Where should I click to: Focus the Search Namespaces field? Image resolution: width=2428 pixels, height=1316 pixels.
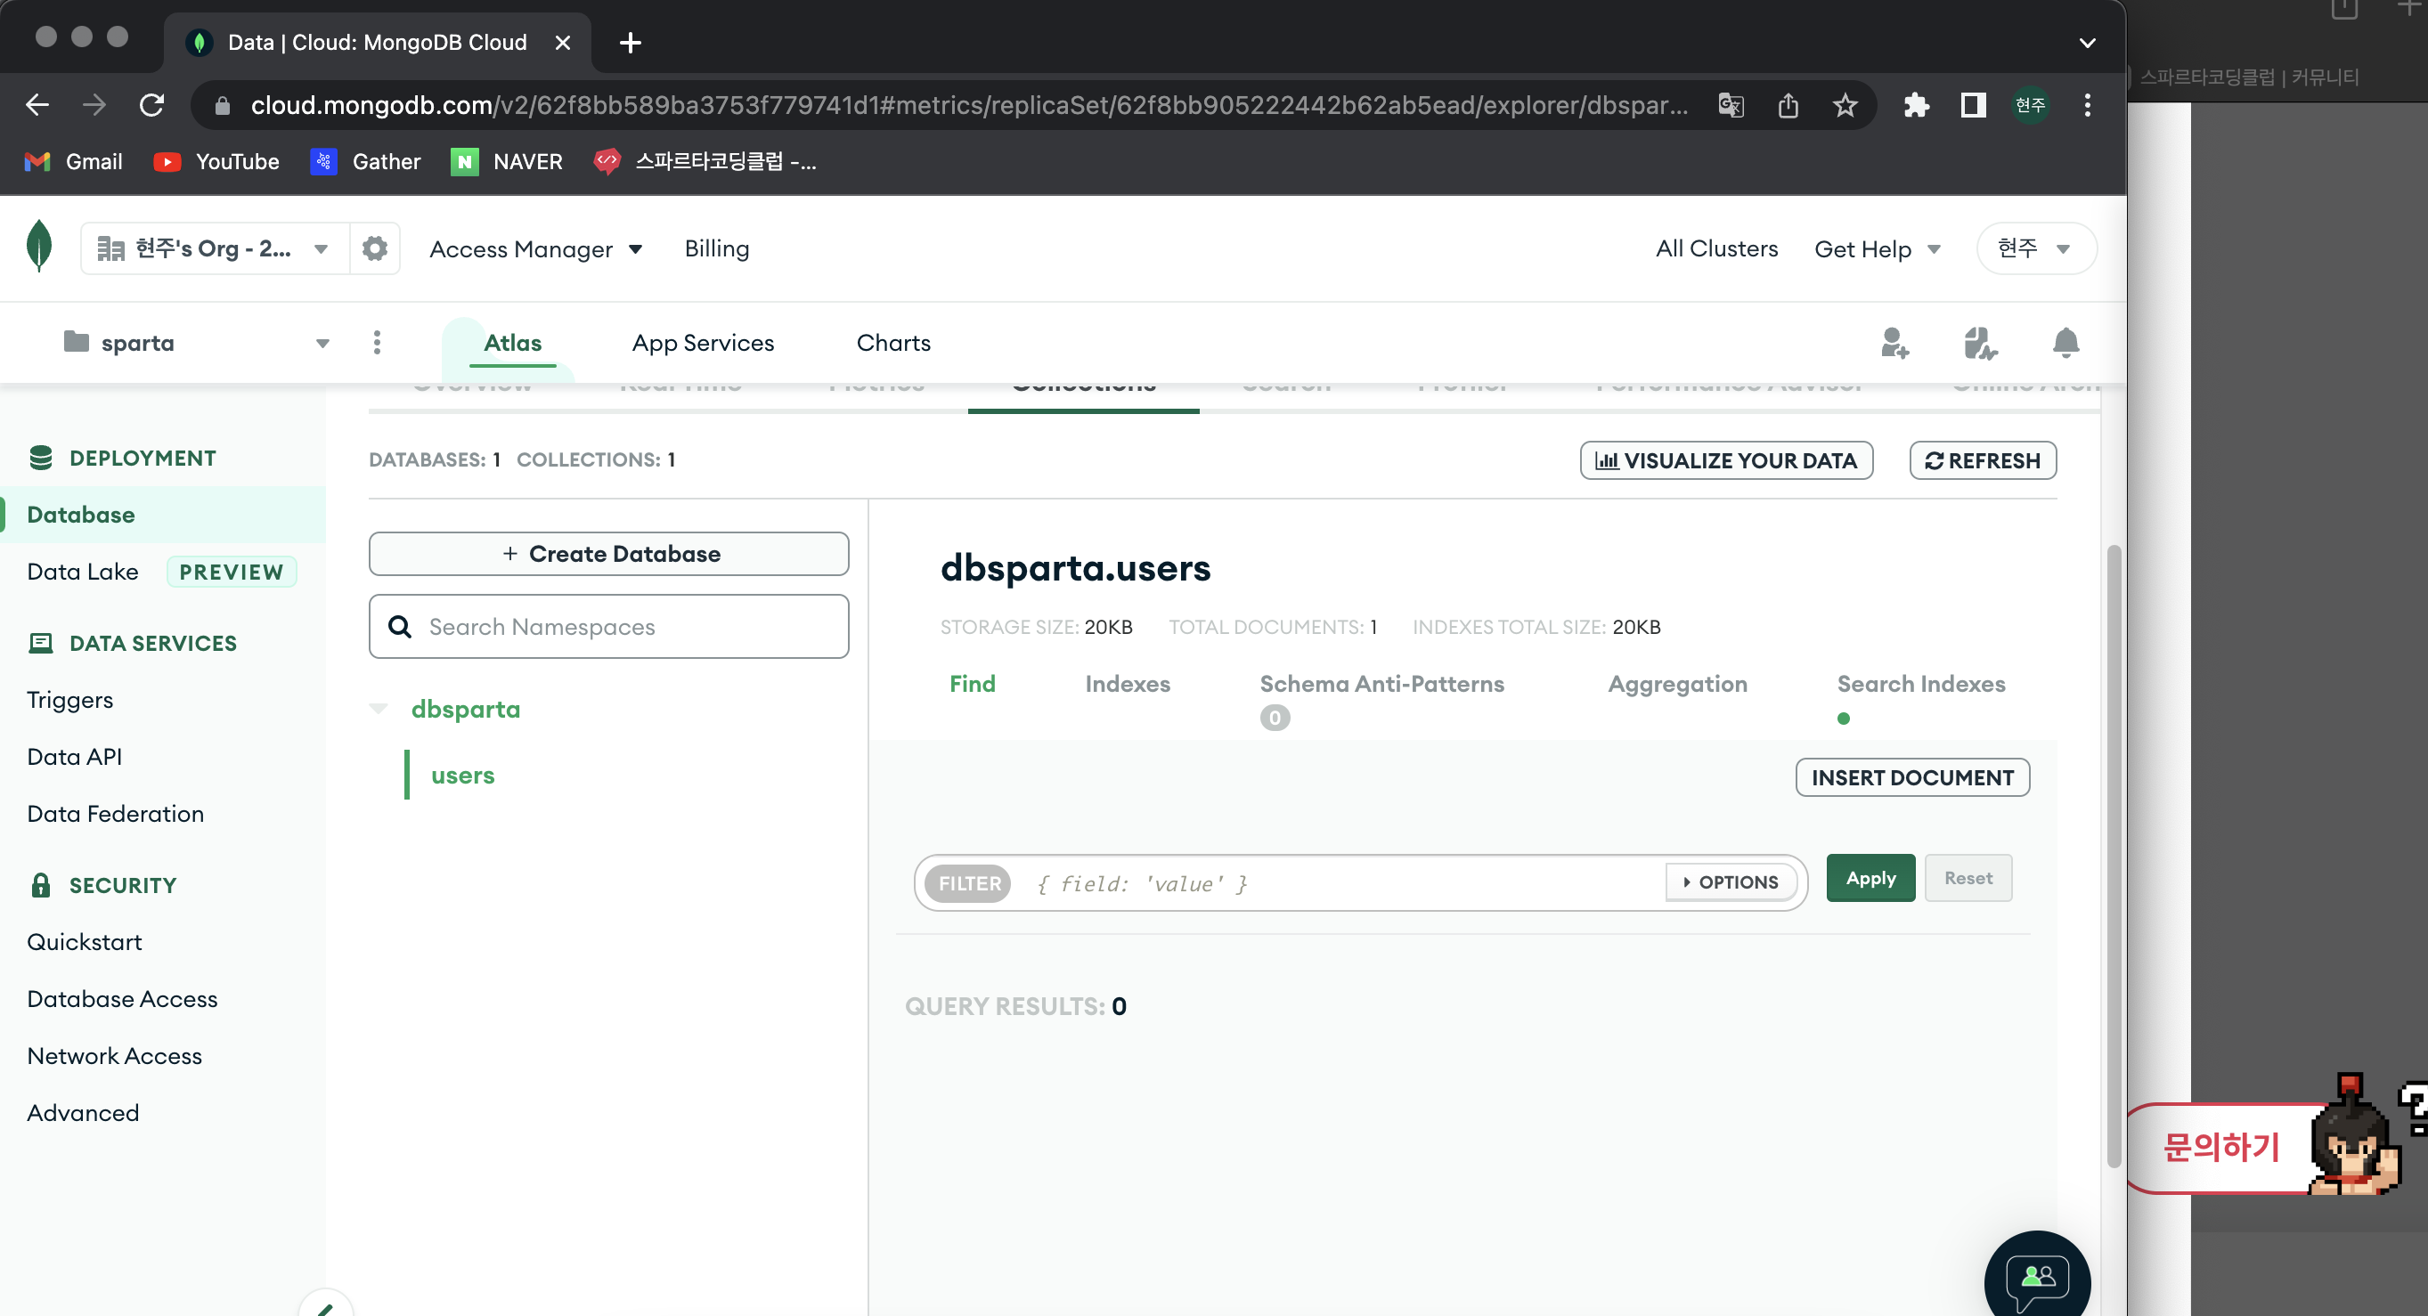(x=609, y=627)
